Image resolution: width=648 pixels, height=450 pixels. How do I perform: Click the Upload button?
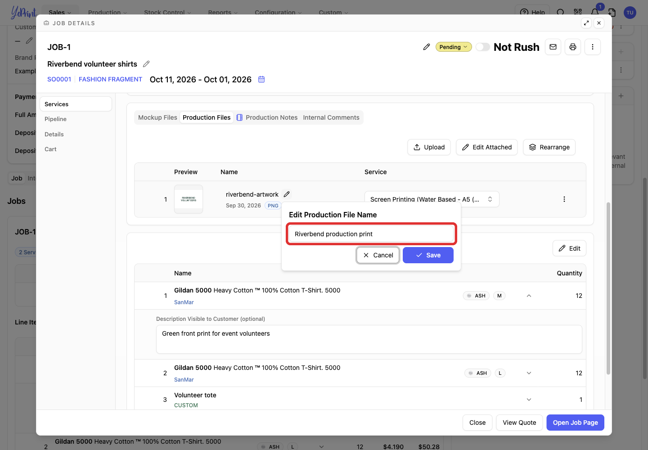[x=429, y=147]
